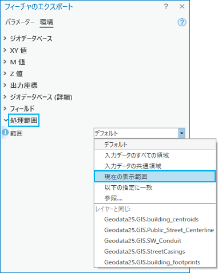Select the 環境 tab
The height and width of the screenshot is (273, 218).
click(x=46, y=22)
